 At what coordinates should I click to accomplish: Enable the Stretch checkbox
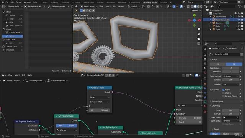tap(223, 93)
